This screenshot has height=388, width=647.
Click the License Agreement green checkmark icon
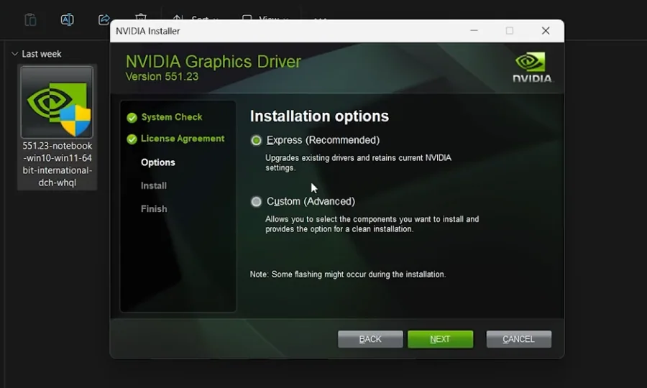point(132,139)
